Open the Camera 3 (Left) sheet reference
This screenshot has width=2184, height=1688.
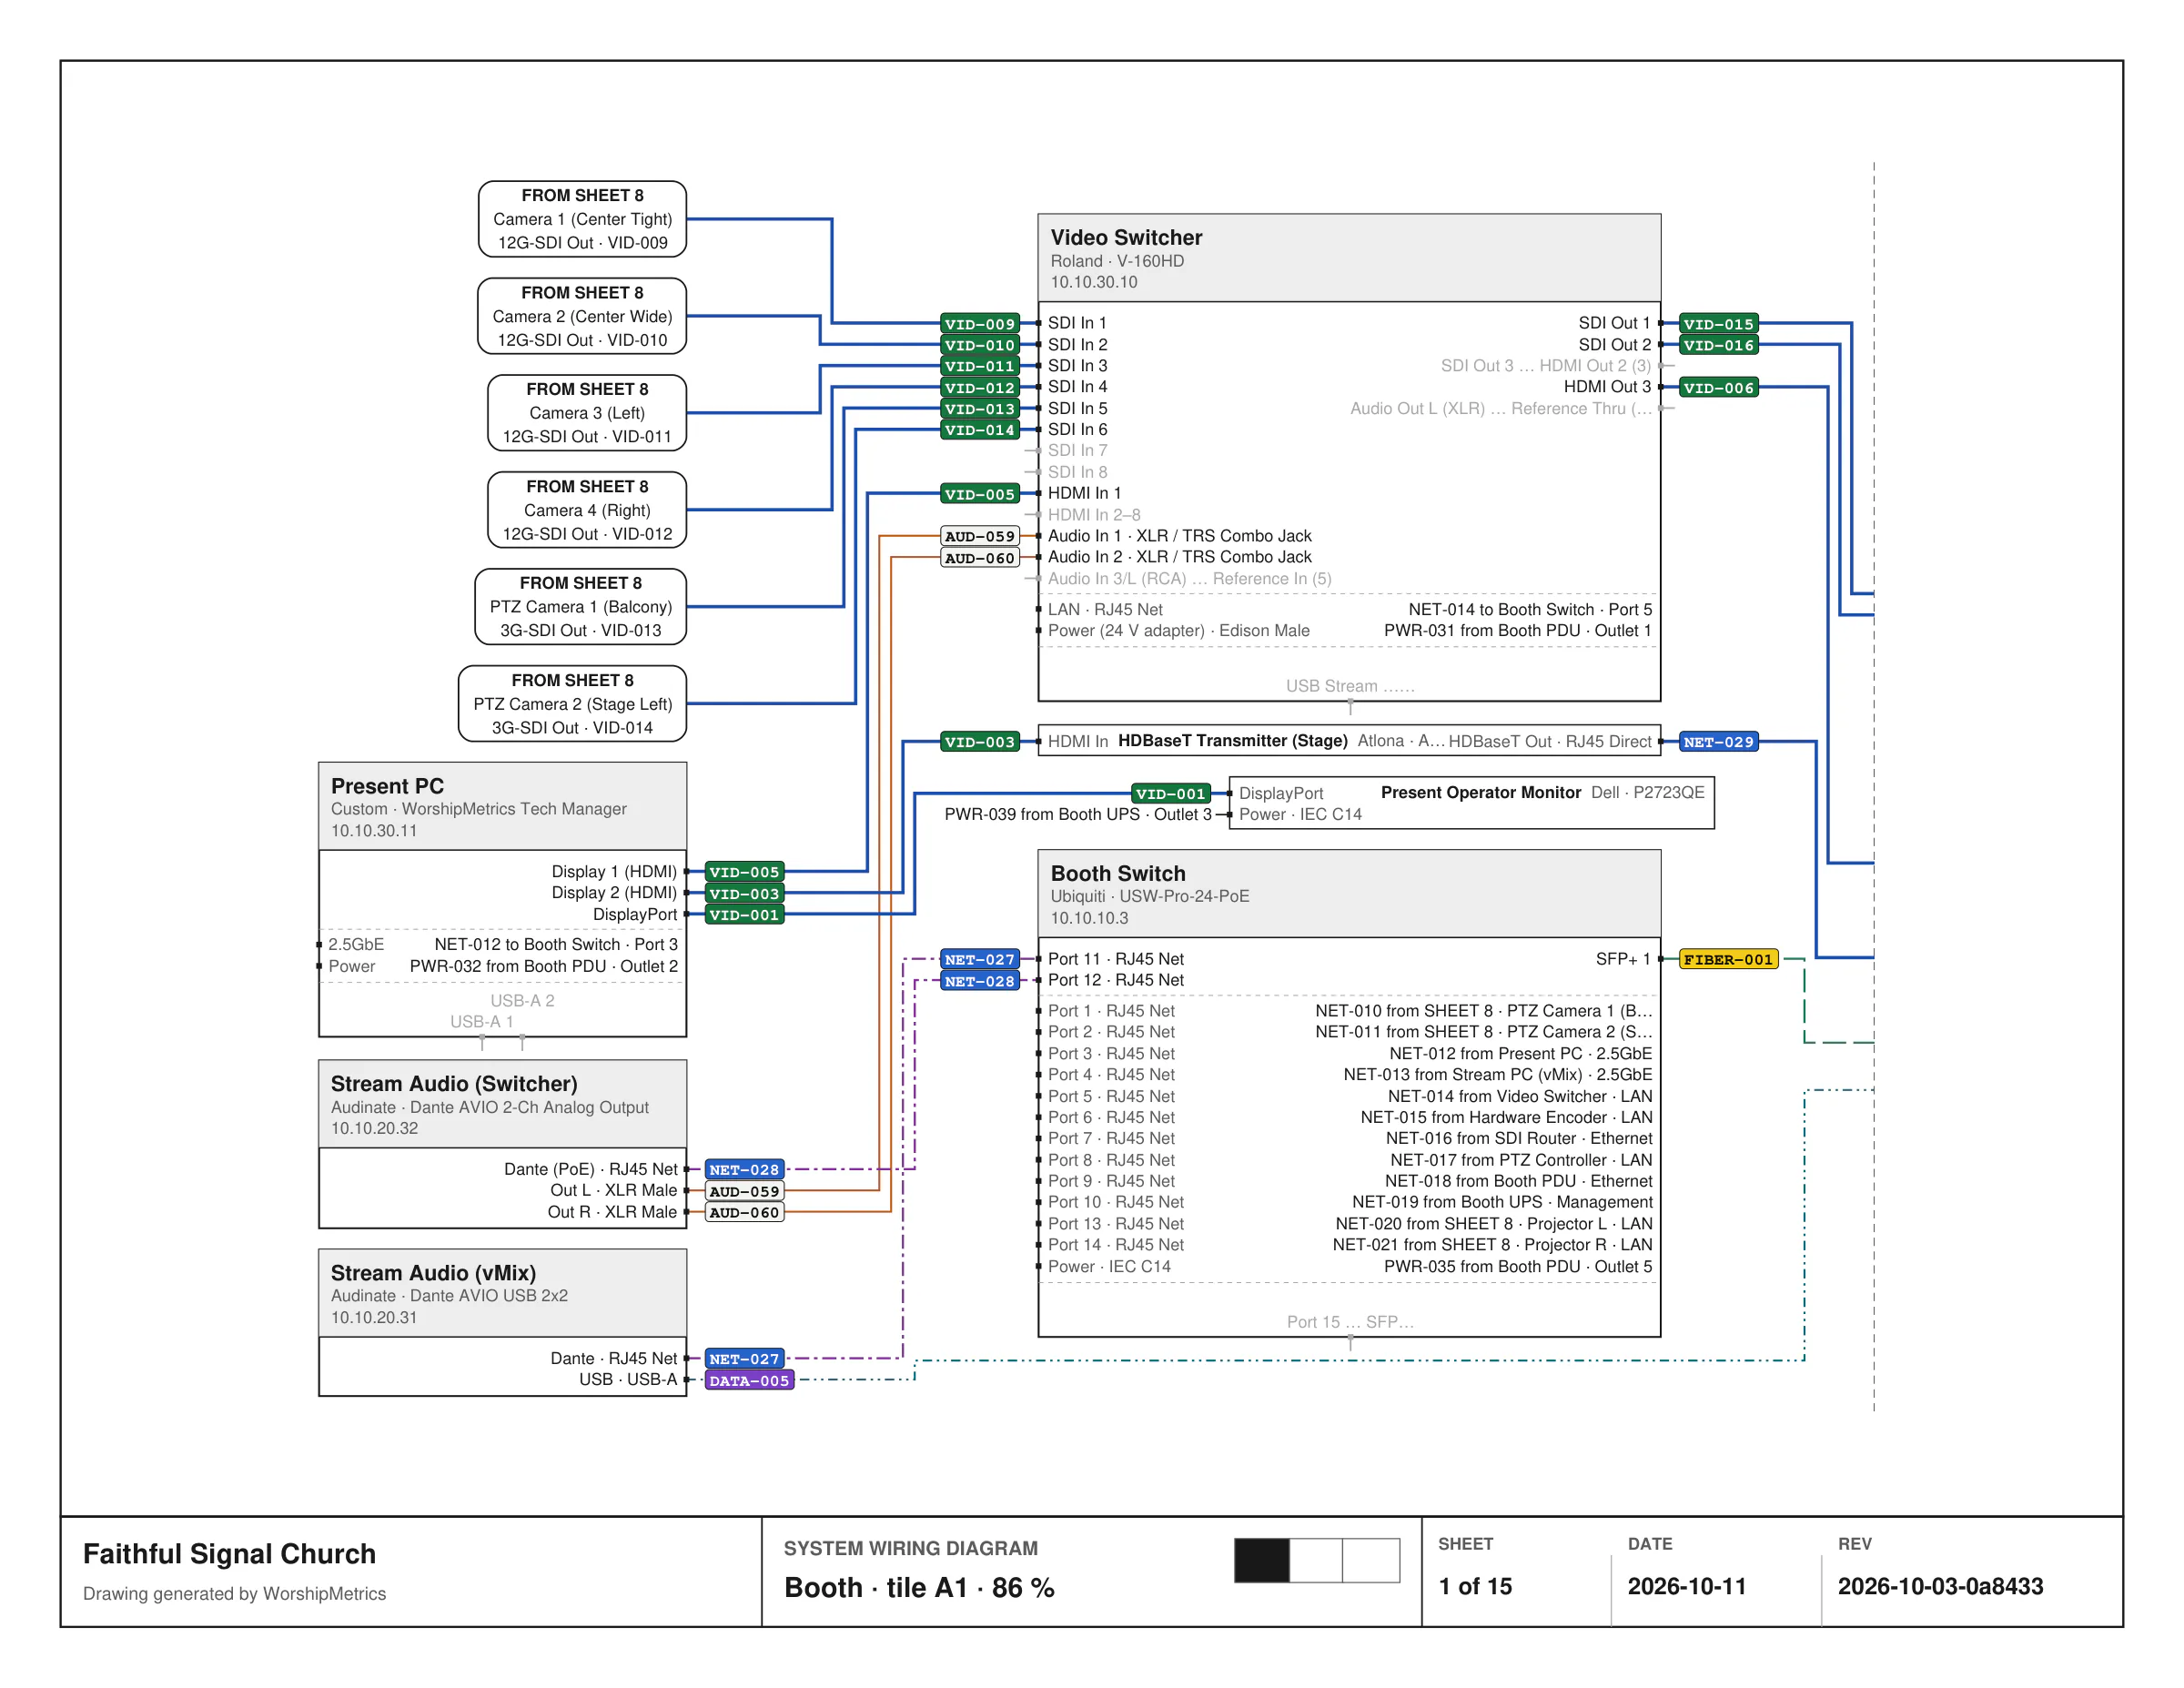[587, 413]
